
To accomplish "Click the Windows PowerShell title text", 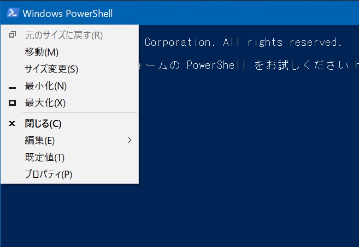I will point(68,14).
